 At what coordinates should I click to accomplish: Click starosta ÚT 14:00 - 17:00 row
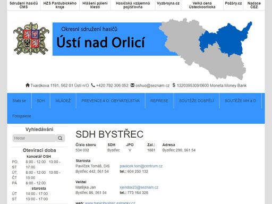(x=30, y=193)
